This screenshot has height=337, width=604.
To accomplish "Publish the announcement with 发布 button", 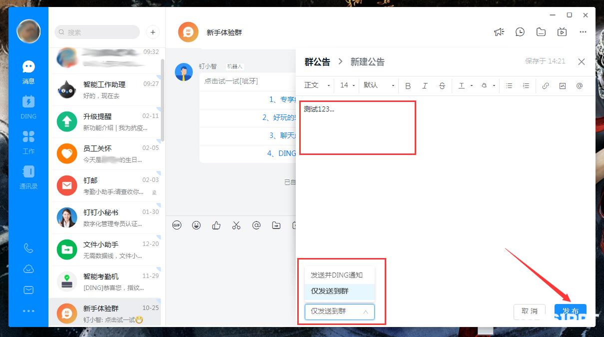I will click(571, 311).
